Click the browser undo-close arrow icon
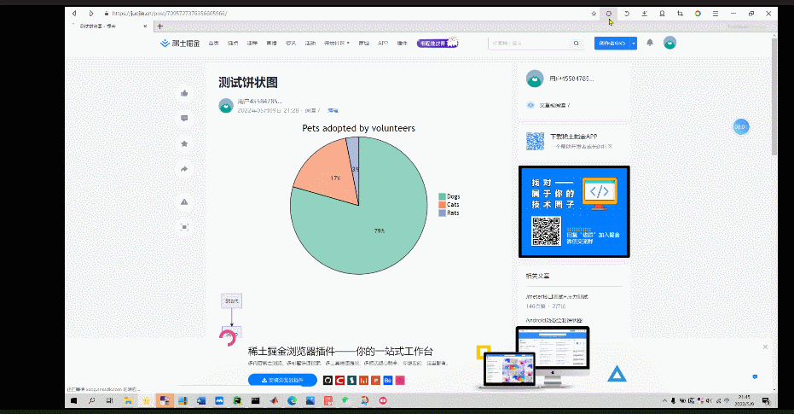 (627, 14)
